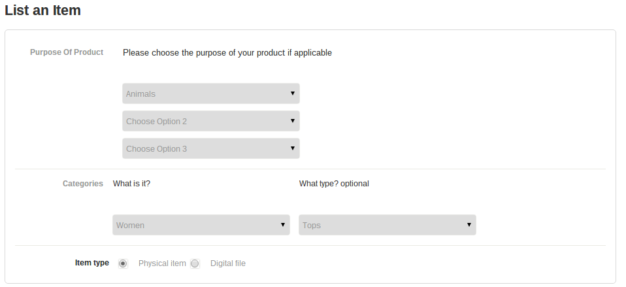
Task: Click the List an Item heading
Action: (x=43, y=10)
